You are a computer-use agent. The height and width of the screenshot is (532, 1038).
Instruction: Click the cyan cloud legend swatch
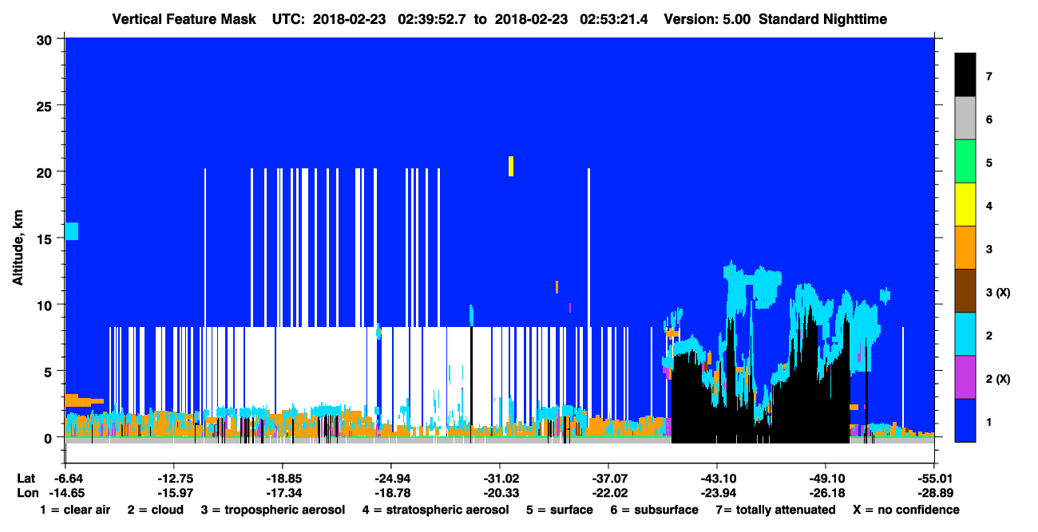coord(965,334)
